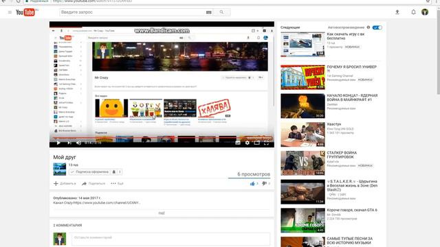
Task: Click the Мой друг video title
Action: click(65, 157)
